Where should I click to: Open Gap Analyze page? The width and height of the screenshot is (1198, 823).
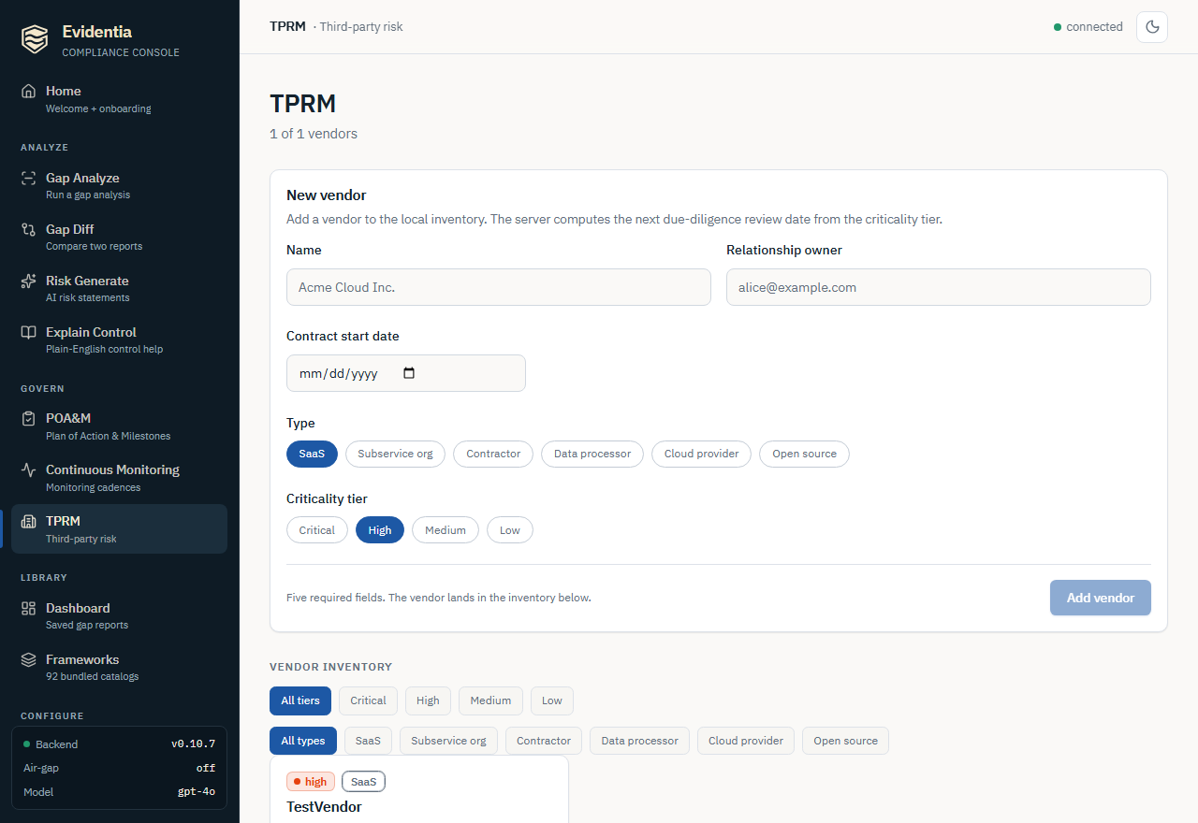pyautogui.click(x=119, y=186)
